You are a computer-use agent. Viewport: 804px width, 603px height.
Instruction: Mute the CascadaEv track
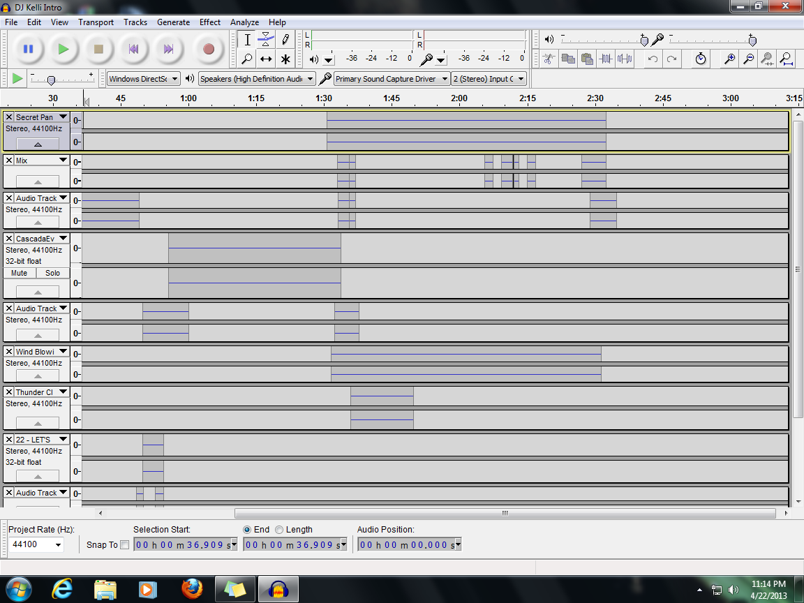tap(20, 273)
